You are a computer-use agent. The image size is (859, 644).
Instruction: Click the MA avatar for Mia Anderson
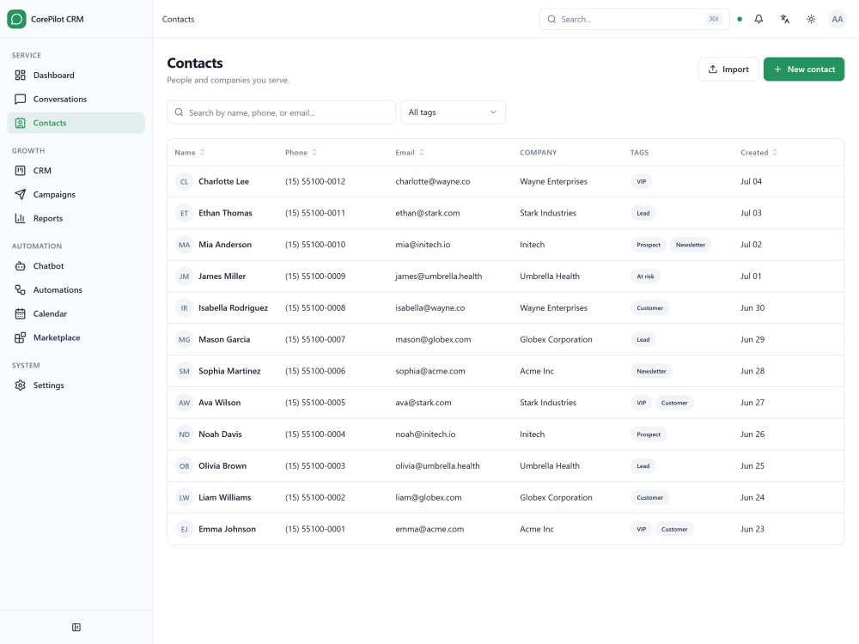(x=184, y=245)
